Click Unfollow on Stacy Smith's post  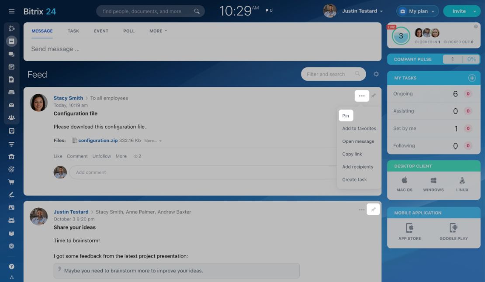click(x=101, y=156)
